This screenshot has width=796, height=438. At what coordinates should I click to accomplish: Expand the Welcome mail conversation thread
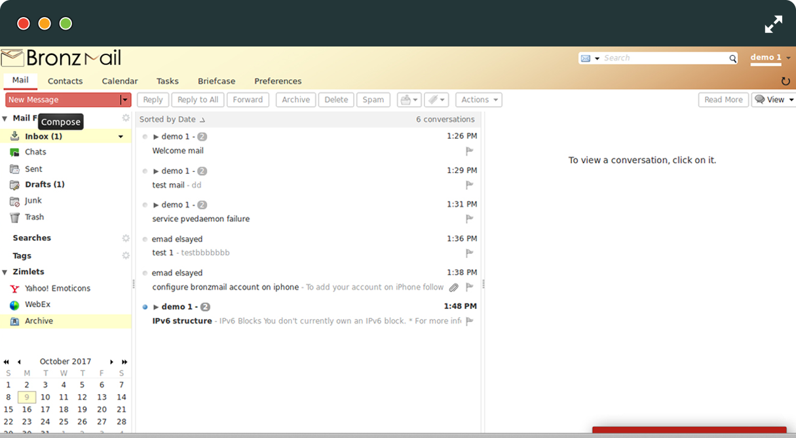pyautogui.click(x=156, y=137)
